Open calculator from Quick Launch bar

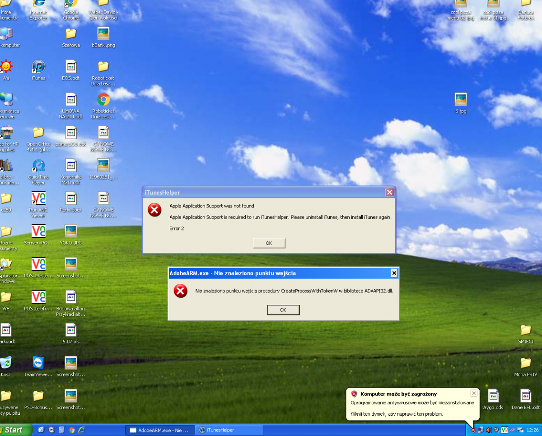click(61, 430)
